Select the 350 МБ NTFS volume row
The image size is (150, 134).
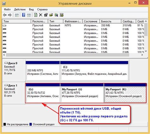73,25
